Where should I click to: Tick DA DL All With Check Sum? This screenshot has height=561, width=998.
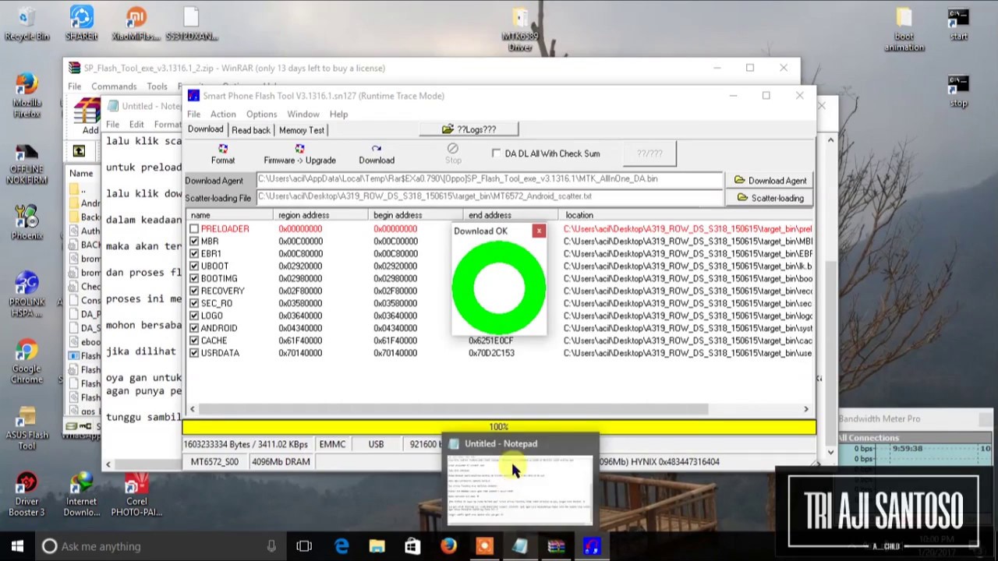497,153
